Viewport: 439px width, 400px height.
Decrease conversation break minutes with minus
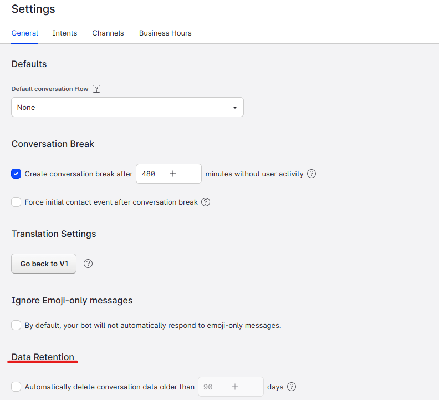pyautogui.click(x=191, y=174)
